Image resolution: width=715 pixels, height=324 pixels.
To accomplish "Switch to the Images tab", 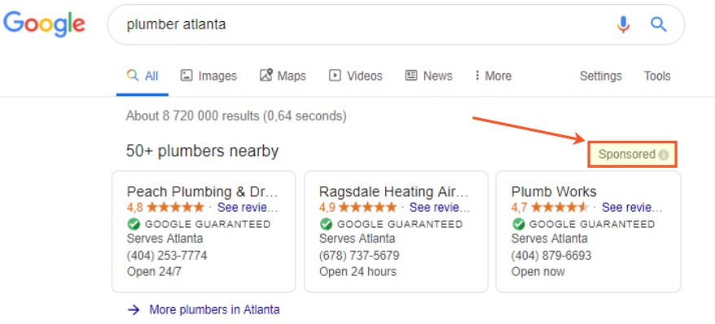I will (x=208, y=76).
